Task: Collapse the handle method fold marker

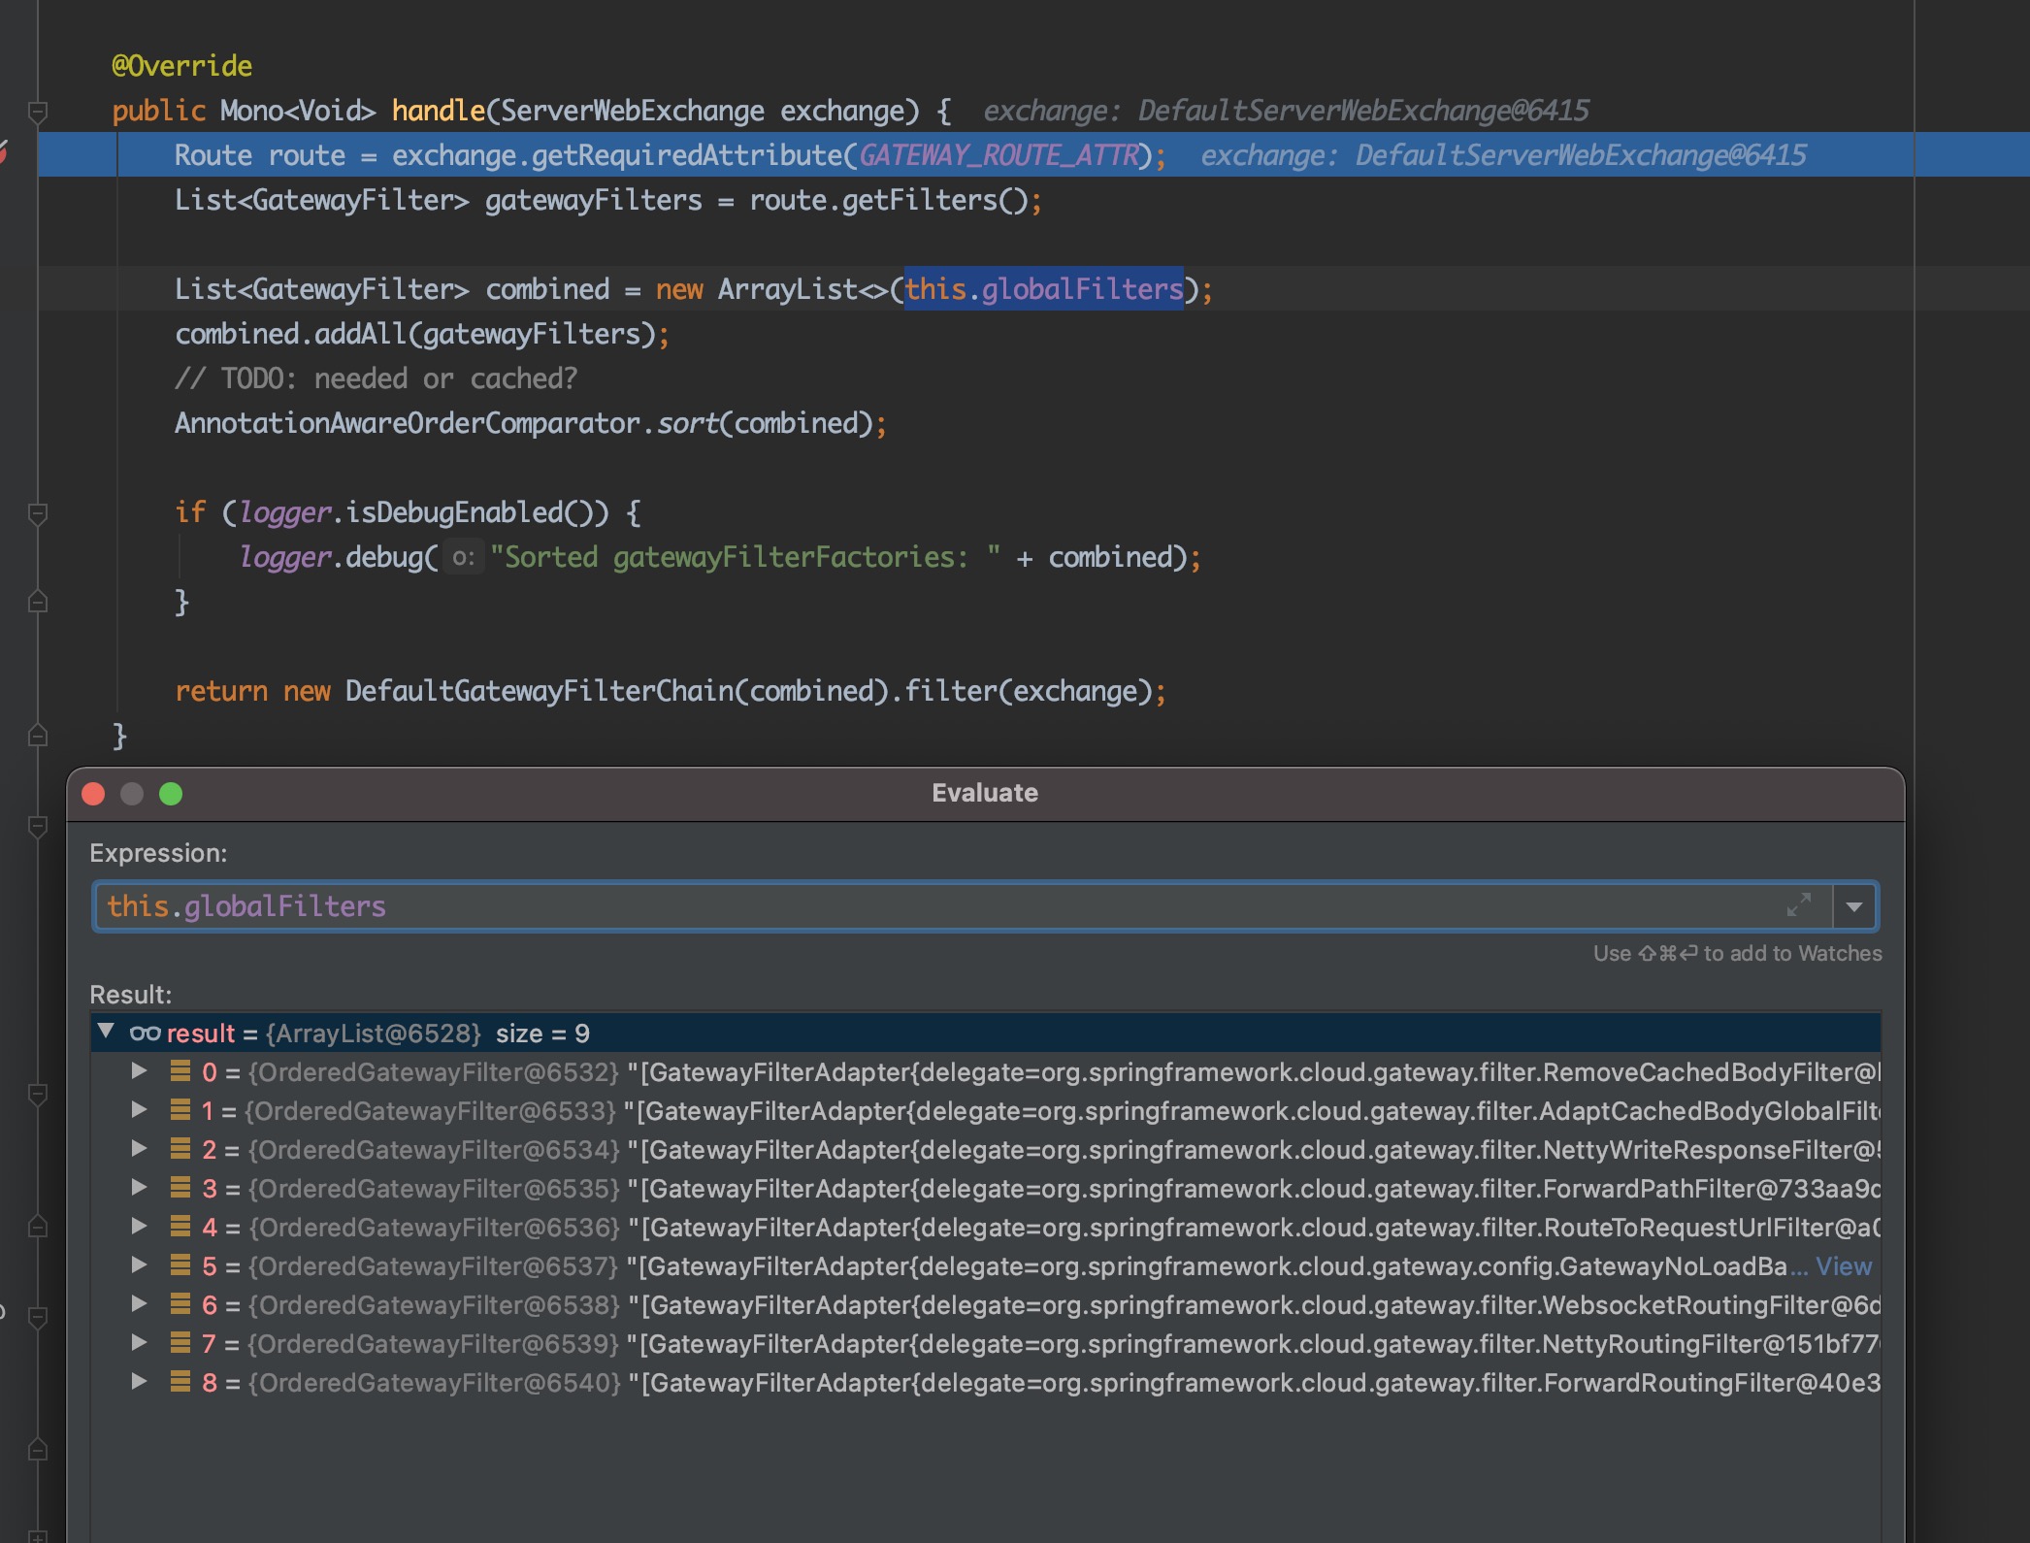Action: pos(38,112)
